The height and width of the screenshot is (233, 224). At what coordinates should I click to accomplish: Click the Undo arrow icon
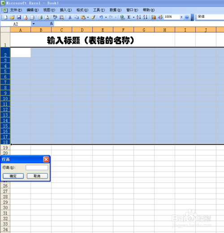point(101,17)
